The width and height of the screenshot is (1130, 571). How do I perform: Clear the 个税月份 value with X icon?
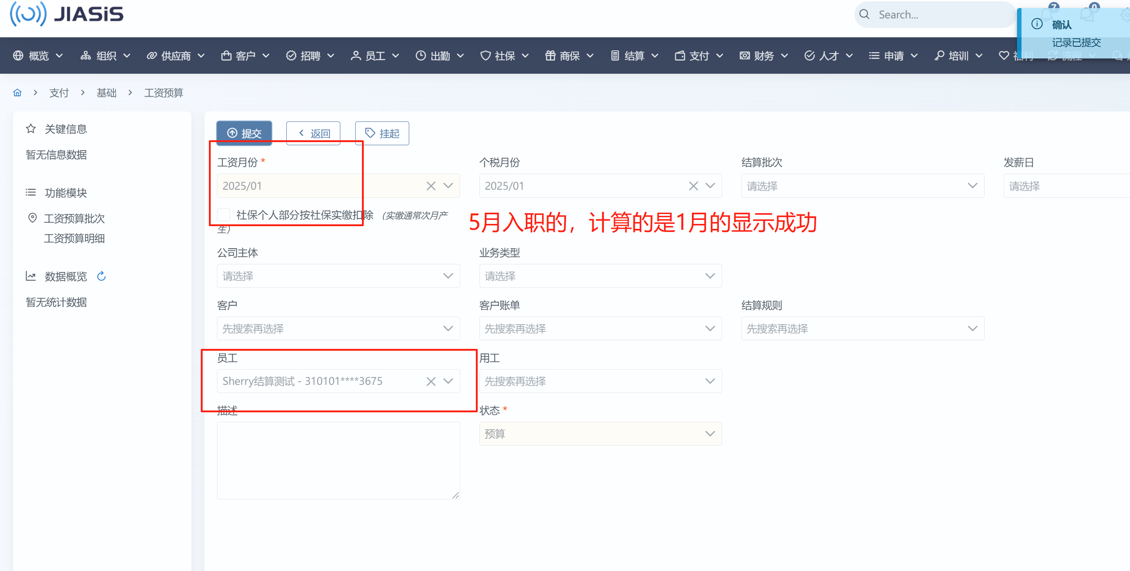click(x=693, y=186)
